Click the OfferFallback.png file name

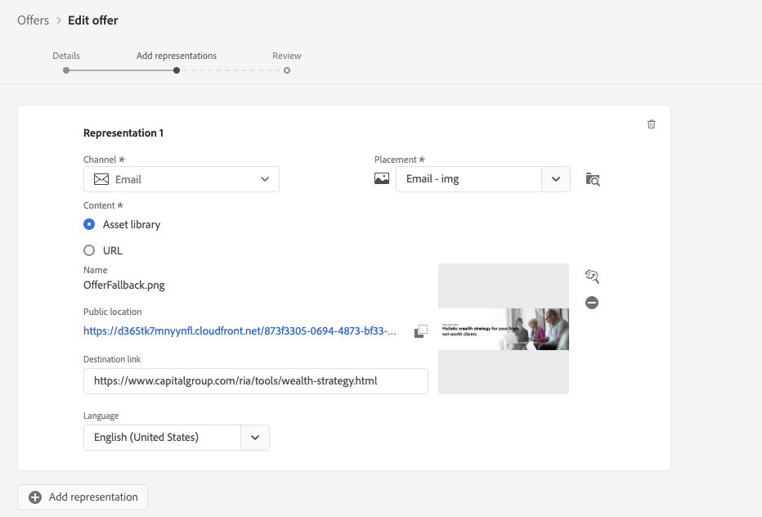[x=124, y=285]
